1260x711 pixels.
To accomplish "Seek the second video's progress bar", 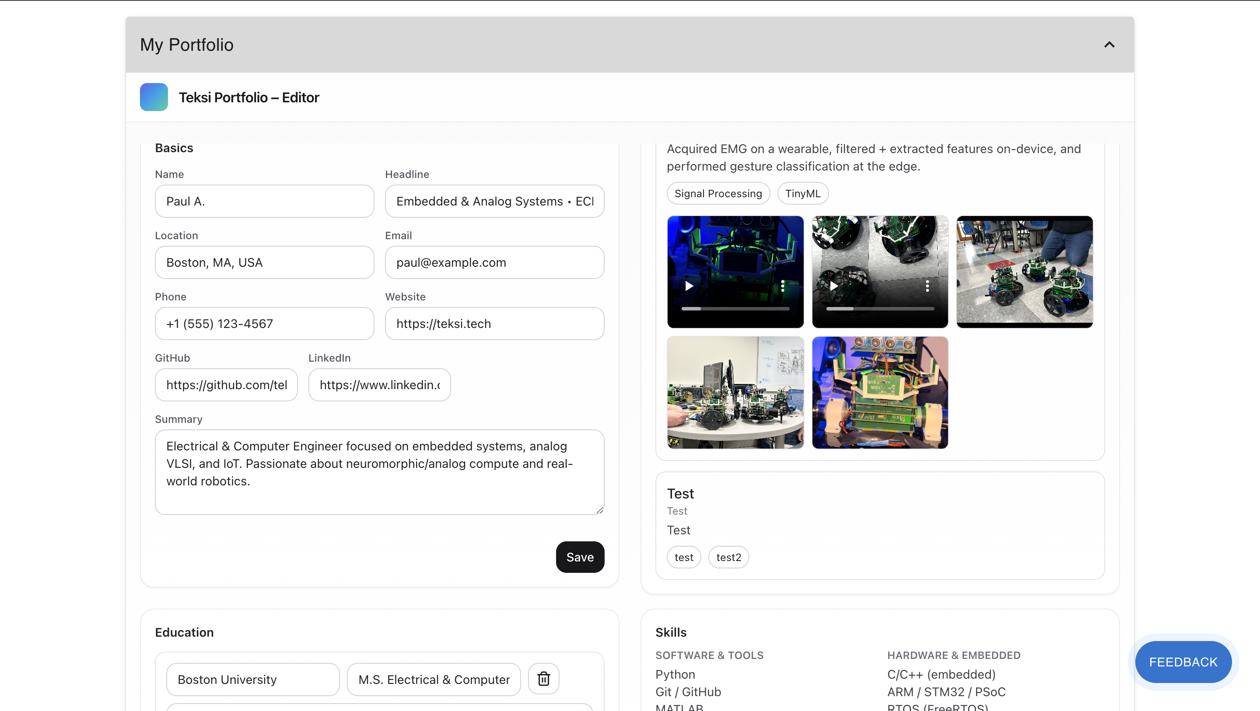I will pyautogui.click(x=880, y=309).
